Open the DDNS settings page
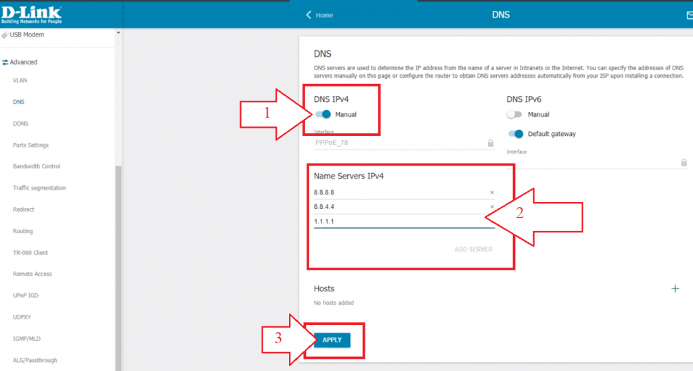Screen dimensions: 693x371 coord(20,124)
